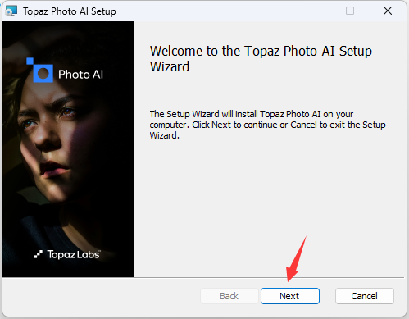Screen dimensions: 409x319
Task: Click the word 'Wizard' in the heading
Action: 170,66
